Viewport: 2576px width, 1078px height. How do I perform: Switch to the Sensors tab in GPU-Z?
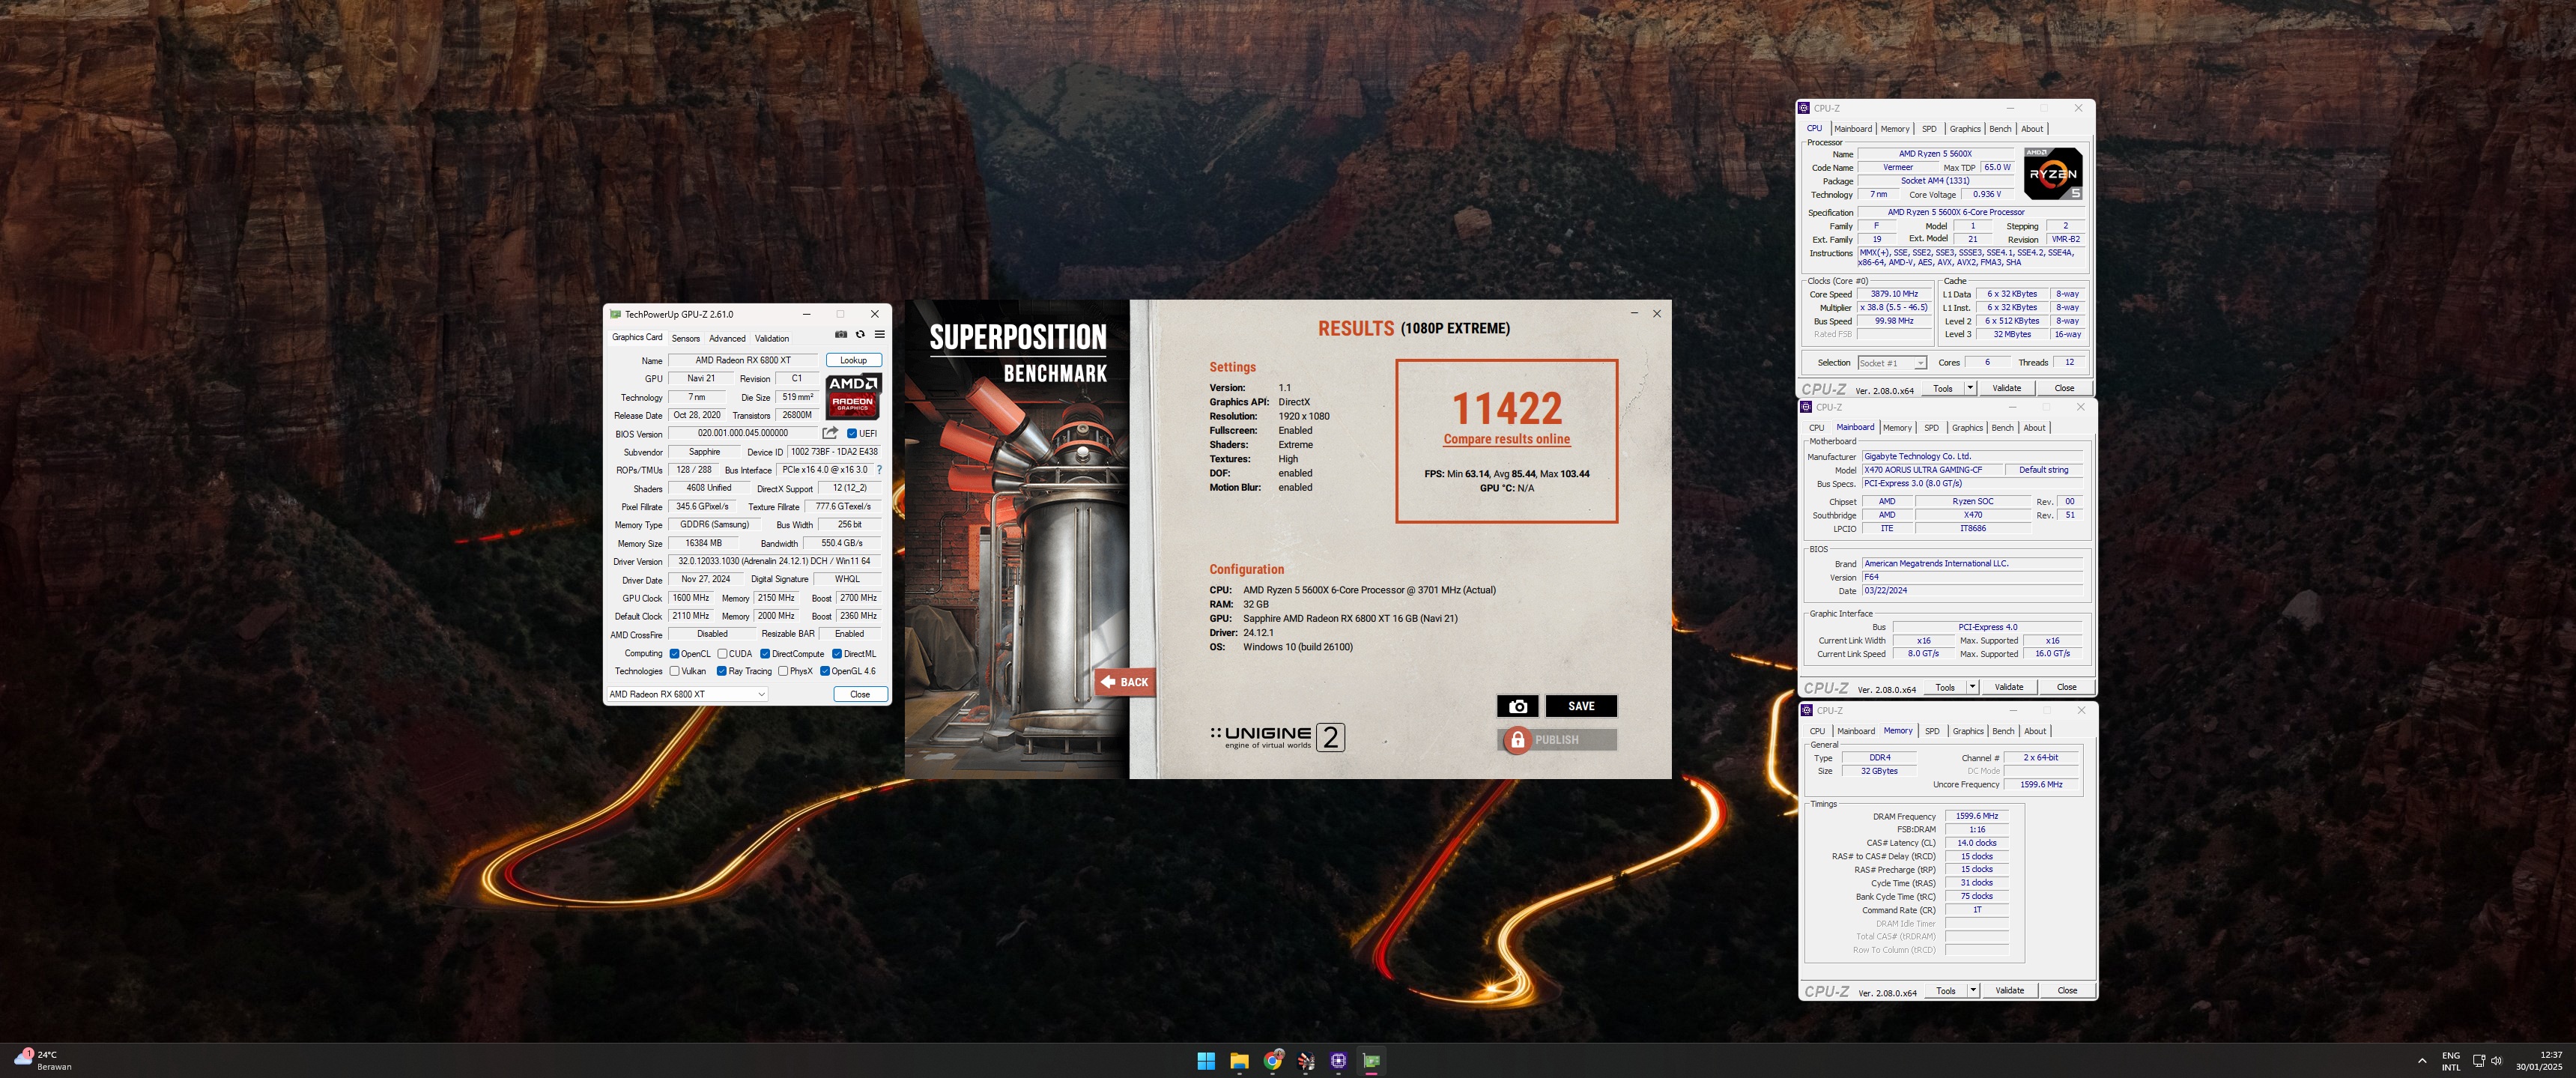[686, 338]
